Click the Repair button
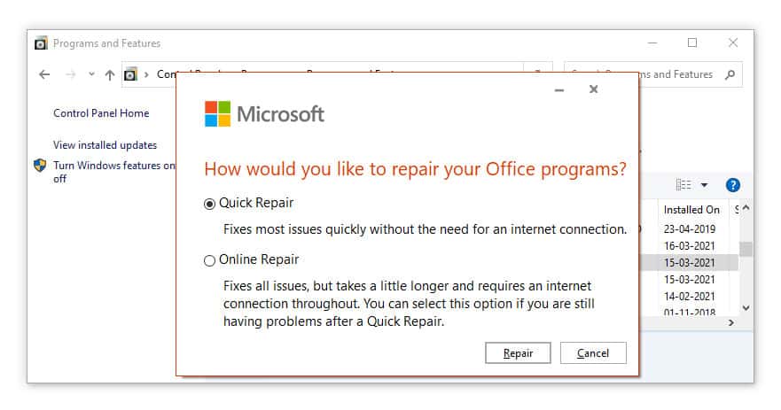The width and height of the screenshot is (781, 410). coord(518,352)
